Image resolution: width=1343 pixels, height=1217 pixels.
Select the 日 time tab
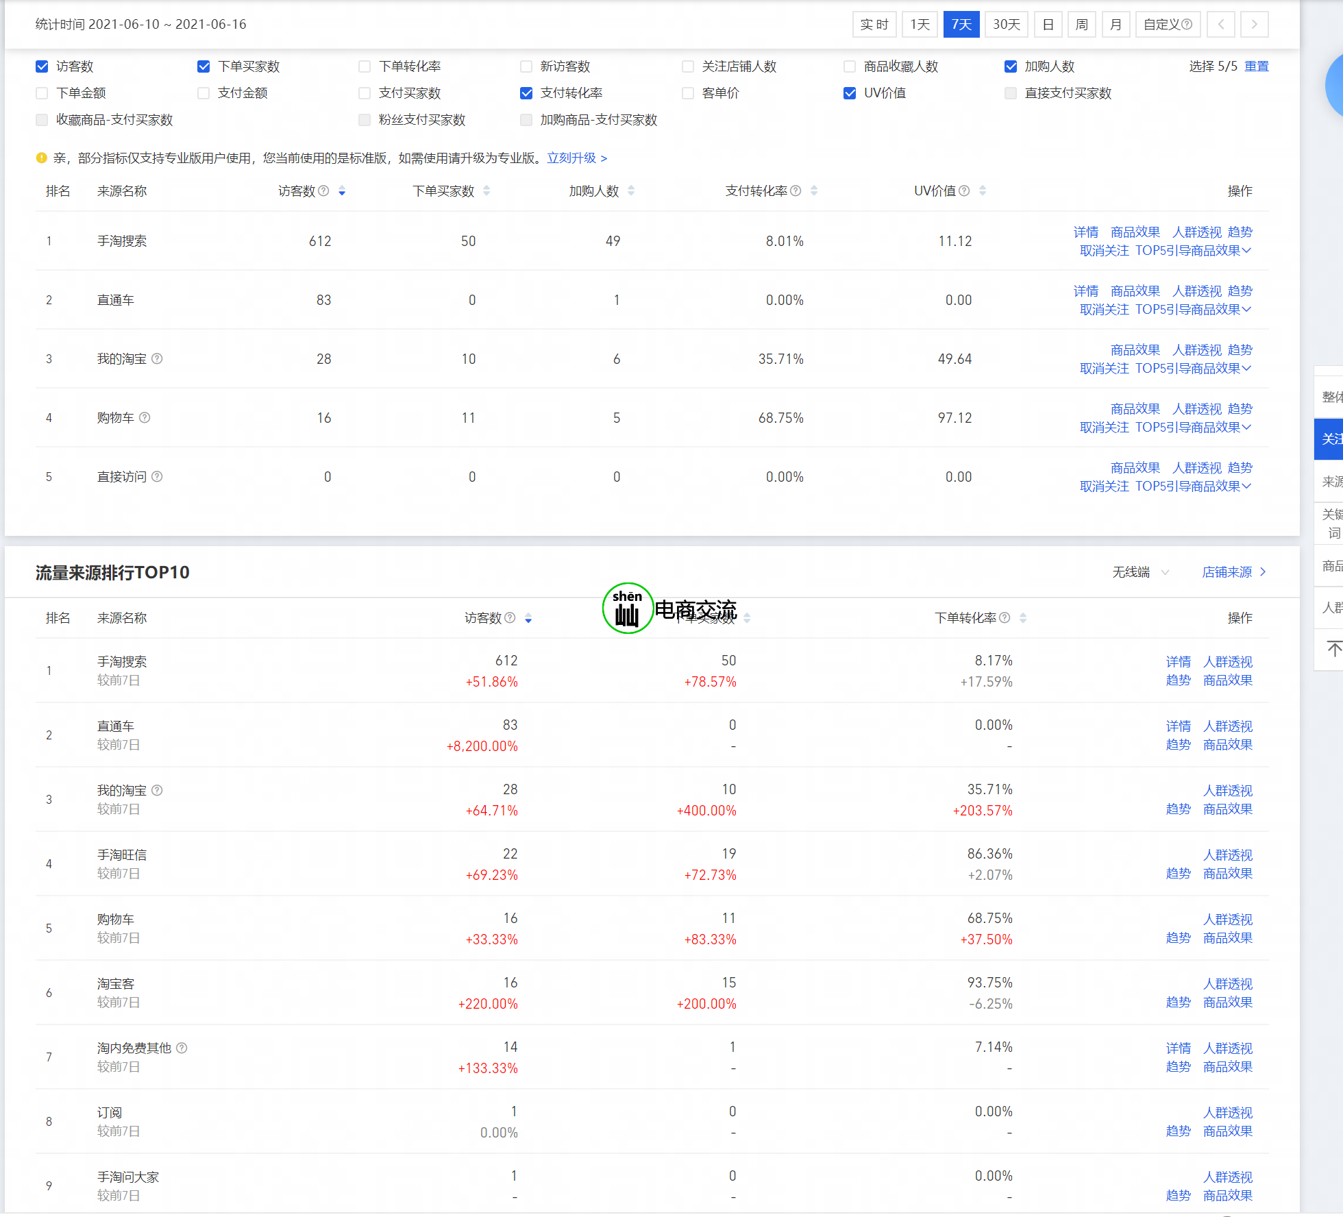(x=1048, y=25)
